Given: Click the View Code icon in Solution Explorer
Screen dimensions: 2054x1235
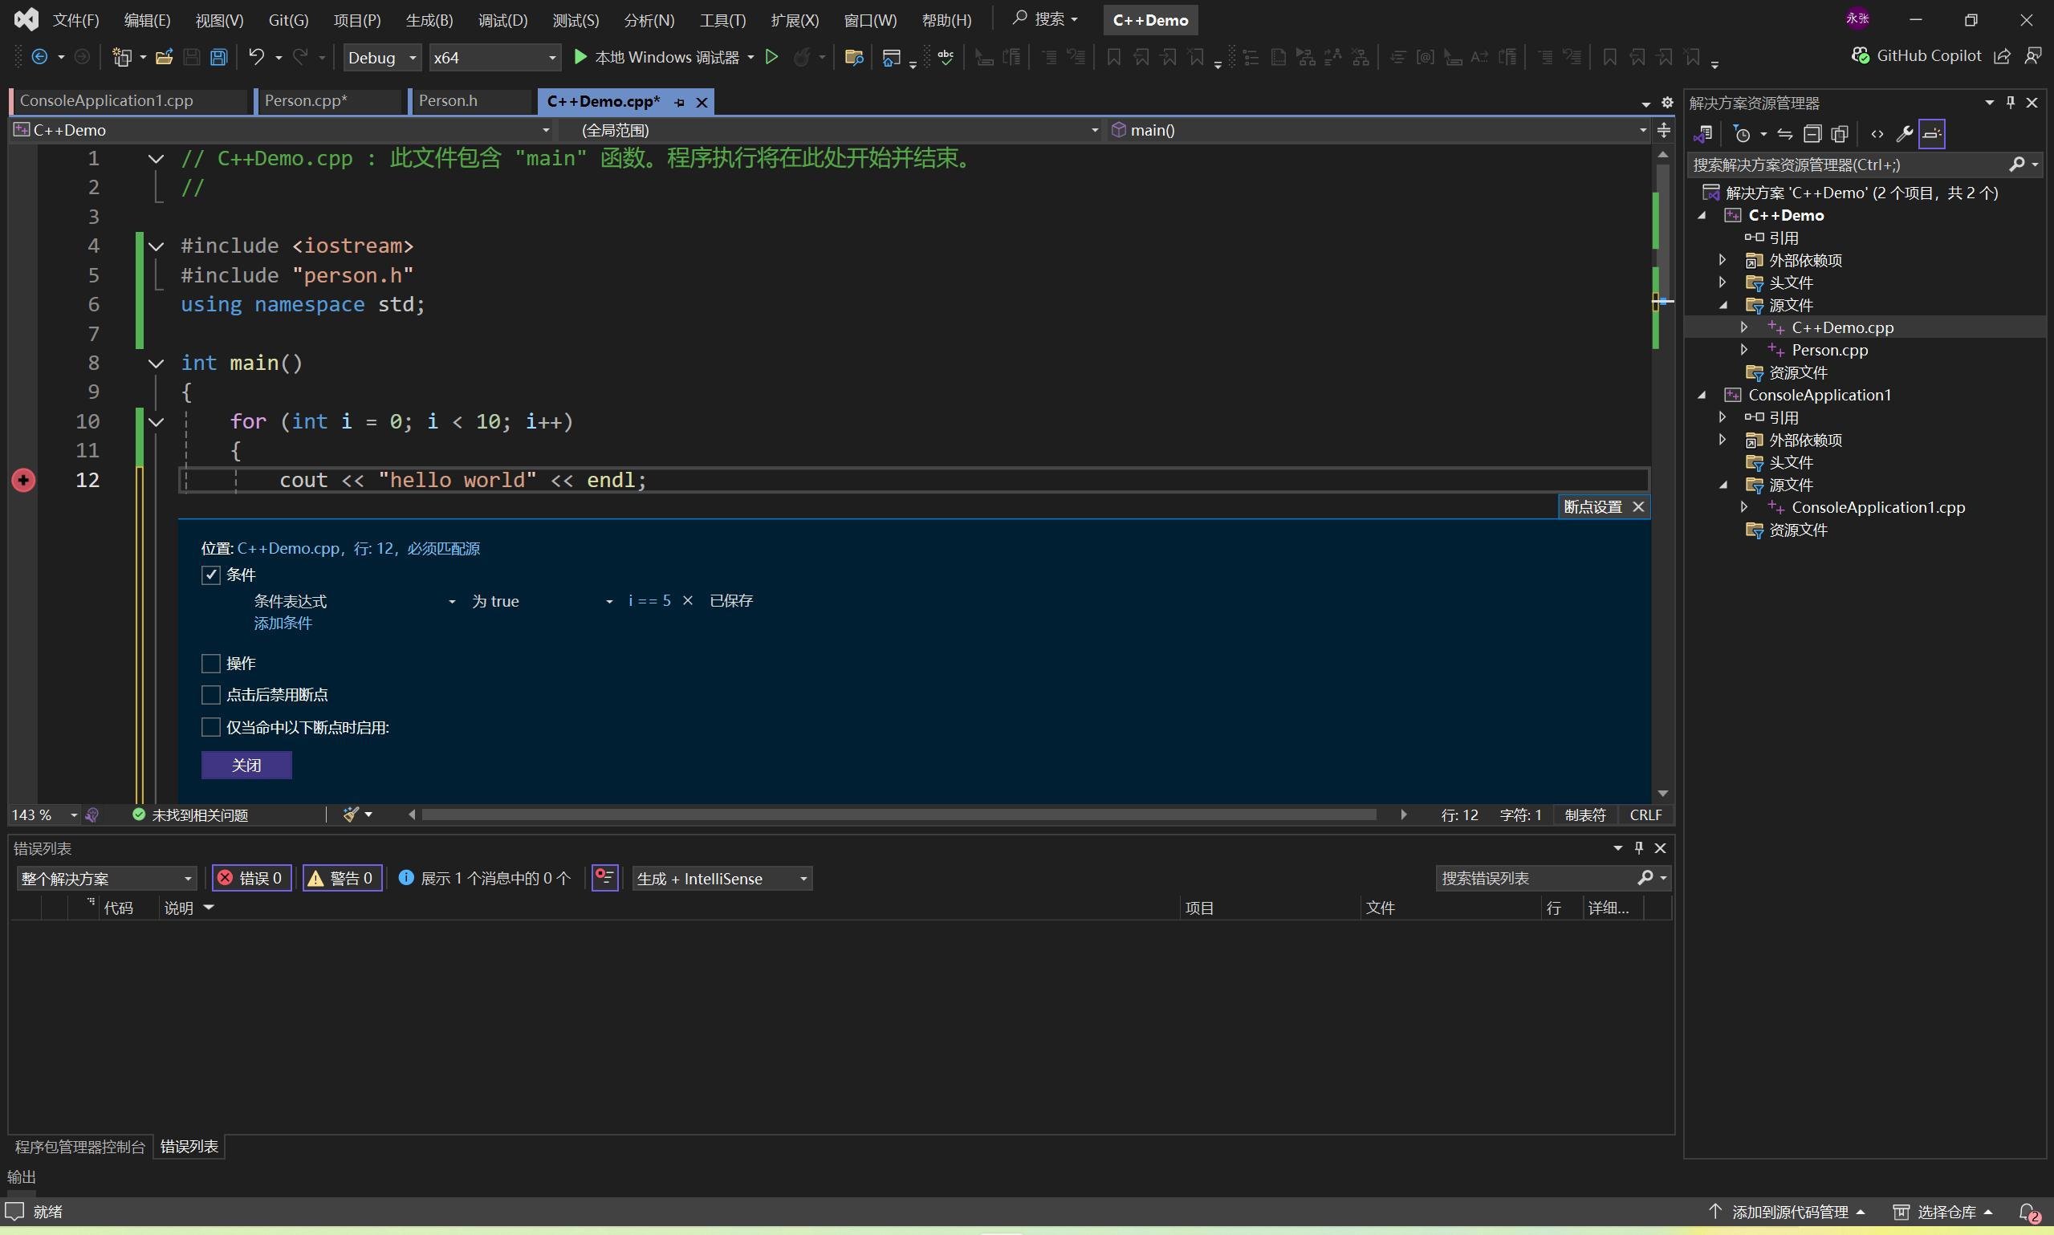Looking at the screenshot, I should (x=1877, y=134).
